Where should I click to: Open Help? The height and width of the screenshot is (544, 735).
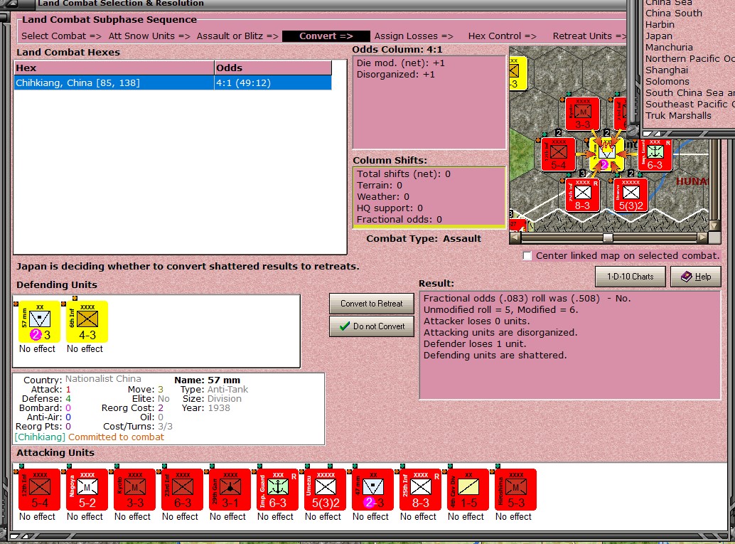pyautogui.click(x=696, y=277)
